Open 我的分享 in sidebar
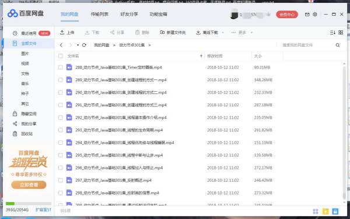 (x=24, y=124)
